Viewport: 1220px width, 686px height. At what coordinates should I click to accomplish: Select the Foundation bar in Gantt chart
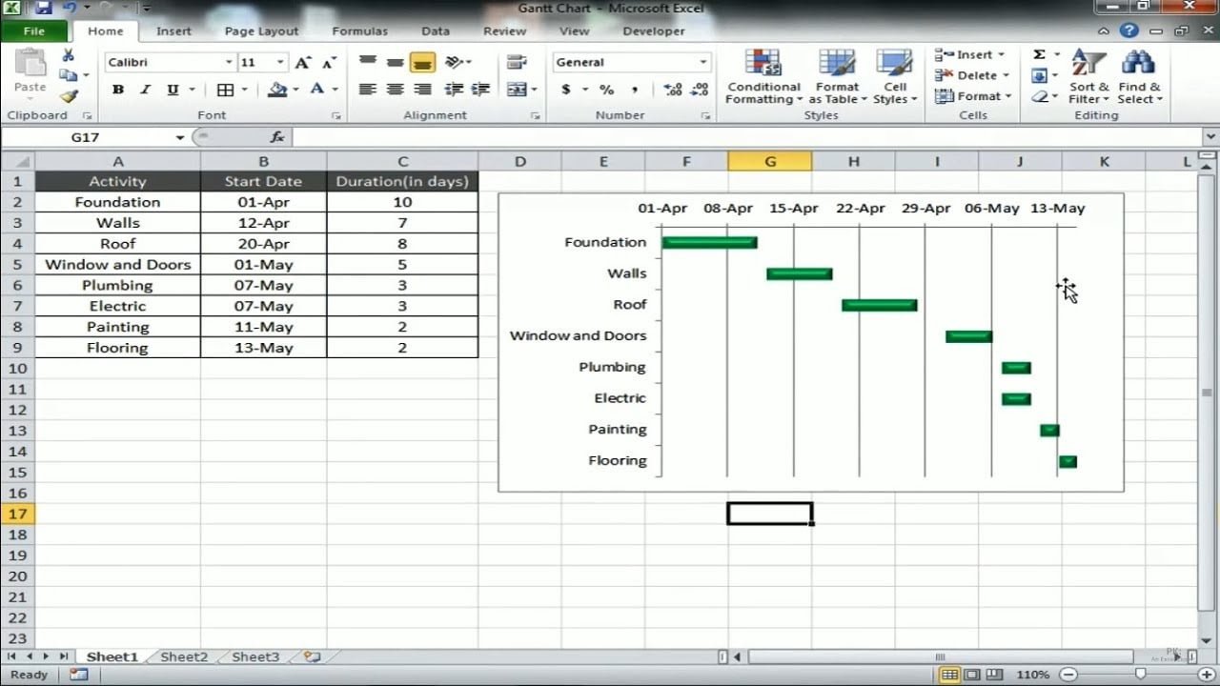pos(709,243)
